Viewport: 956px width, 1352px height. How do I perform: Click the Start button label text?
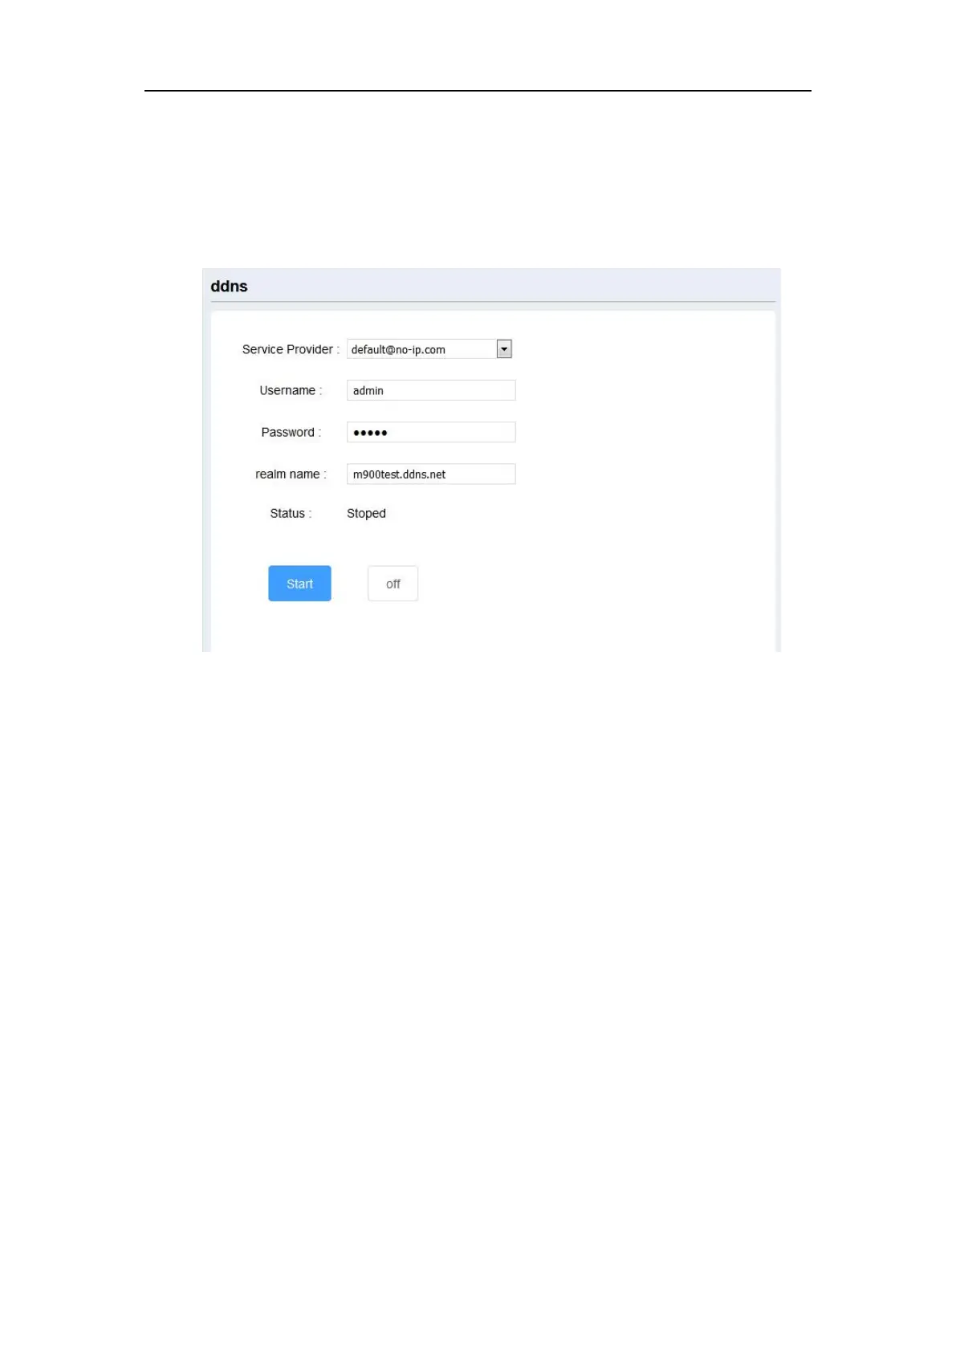(299, 584)
